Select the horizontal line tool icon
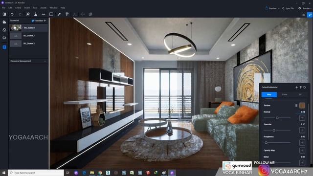 click(x=44, y=14)
